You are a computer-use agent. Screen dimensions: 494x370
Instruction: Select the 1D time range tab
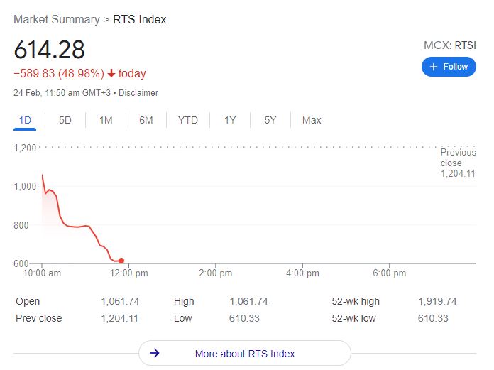pos(25,120)
